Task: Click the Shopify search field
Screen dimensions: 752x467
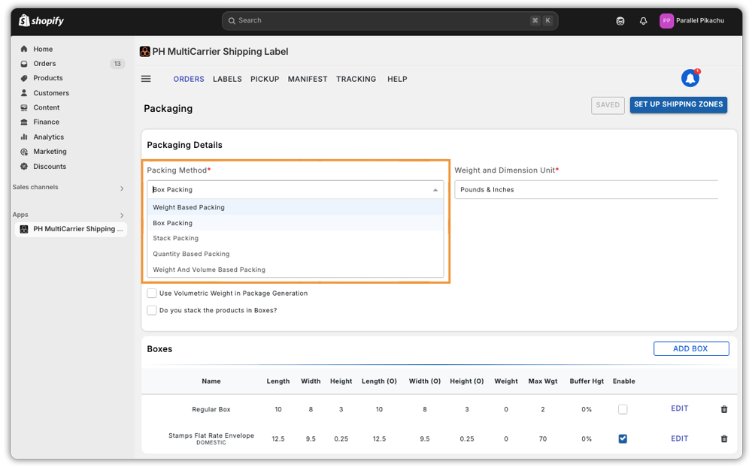Action: (x=390, y=20)
